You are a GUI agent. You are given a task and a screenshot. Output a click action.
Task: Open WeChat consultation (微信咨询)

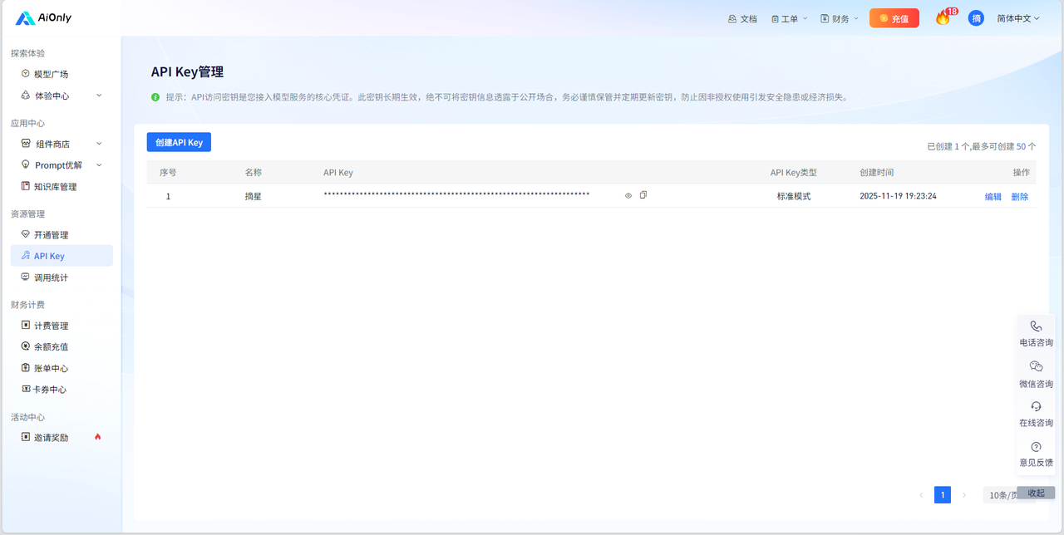[1036, 374]
